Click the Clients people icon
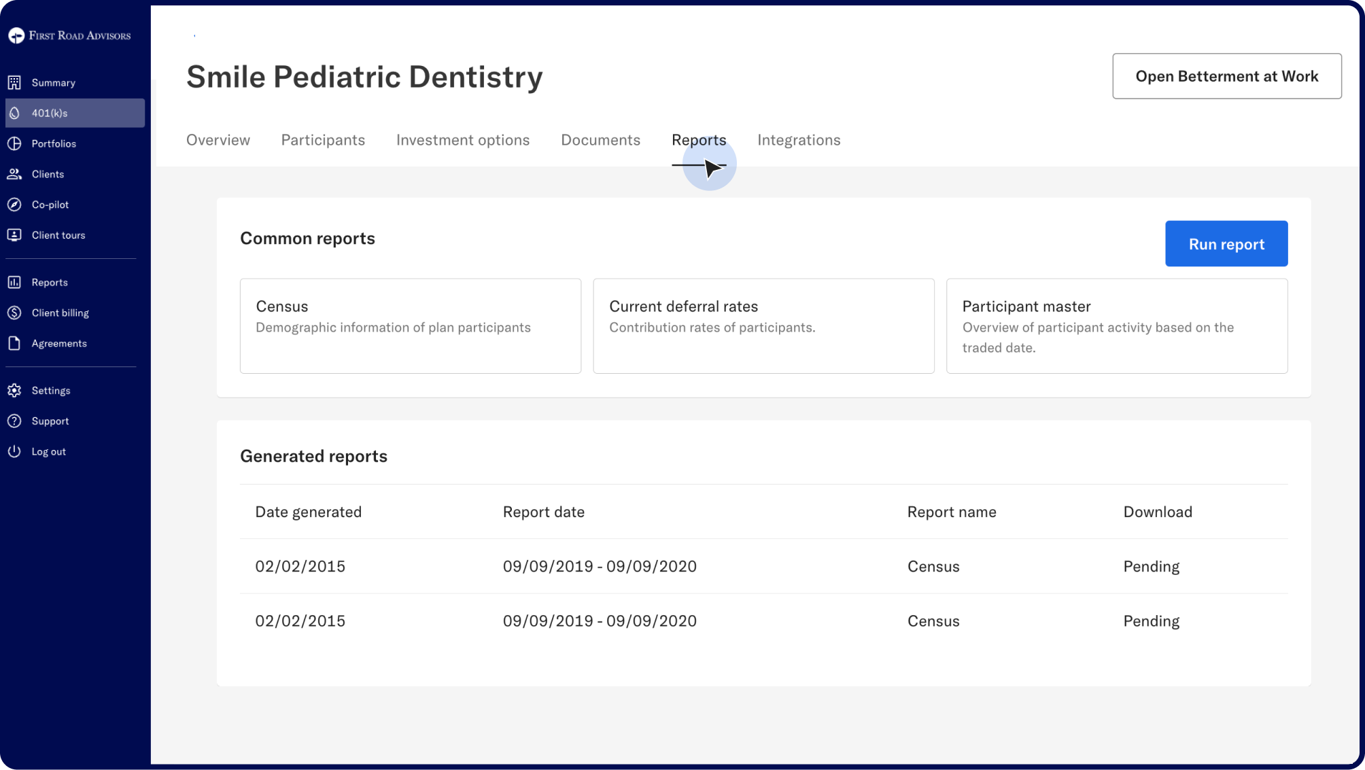The width and height of the screenshot is (1365, 770). pos(14,174)
